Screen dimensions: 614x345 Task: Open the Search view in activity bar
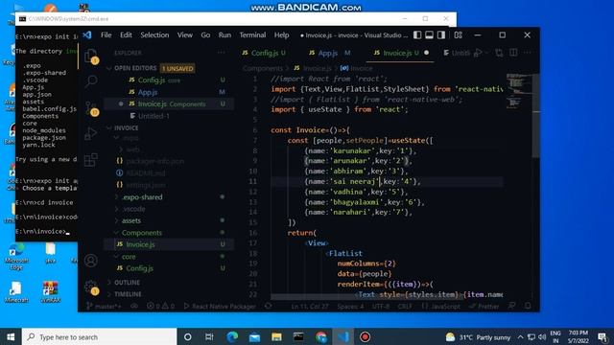[91, 81]
